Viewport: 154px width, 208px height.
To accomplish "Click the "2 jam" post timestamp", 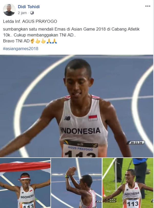I will tap(22, 13).
